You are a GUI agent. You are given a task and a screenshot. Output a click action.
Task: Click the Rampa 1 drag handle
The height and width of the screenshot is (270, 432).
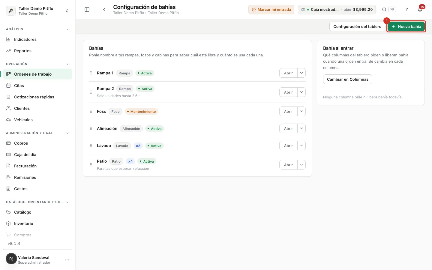[x=91, y=73]
